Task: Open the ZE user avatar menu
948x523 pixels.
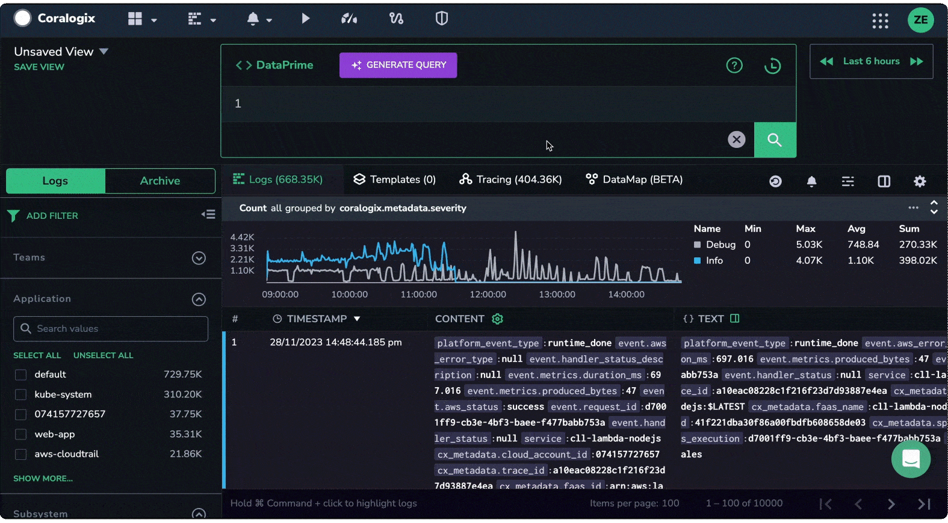Action: click(x=920, y=20)
